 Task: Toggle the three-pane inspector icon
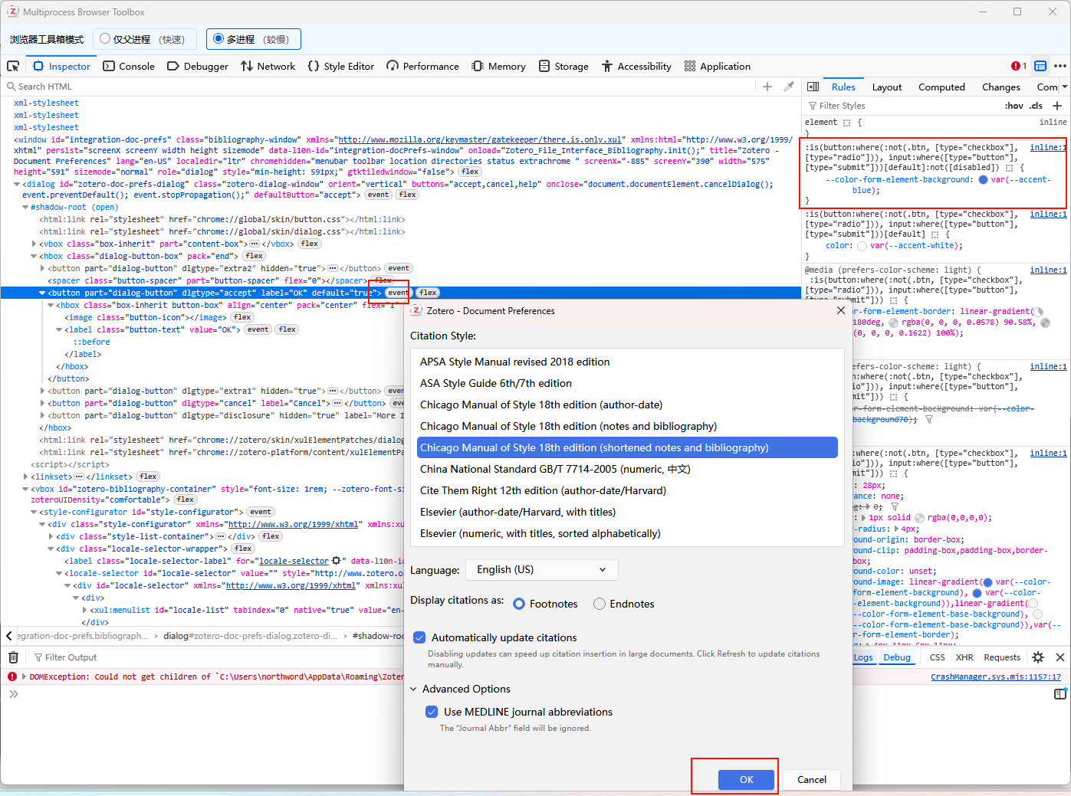[x=813, y=87]
